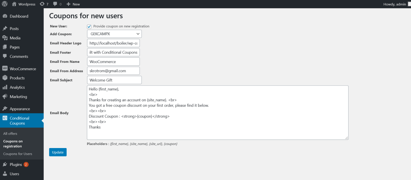Screen dimensions: 411x180
Task: Click the Email Footer input field
Action: tap(113, 52)
